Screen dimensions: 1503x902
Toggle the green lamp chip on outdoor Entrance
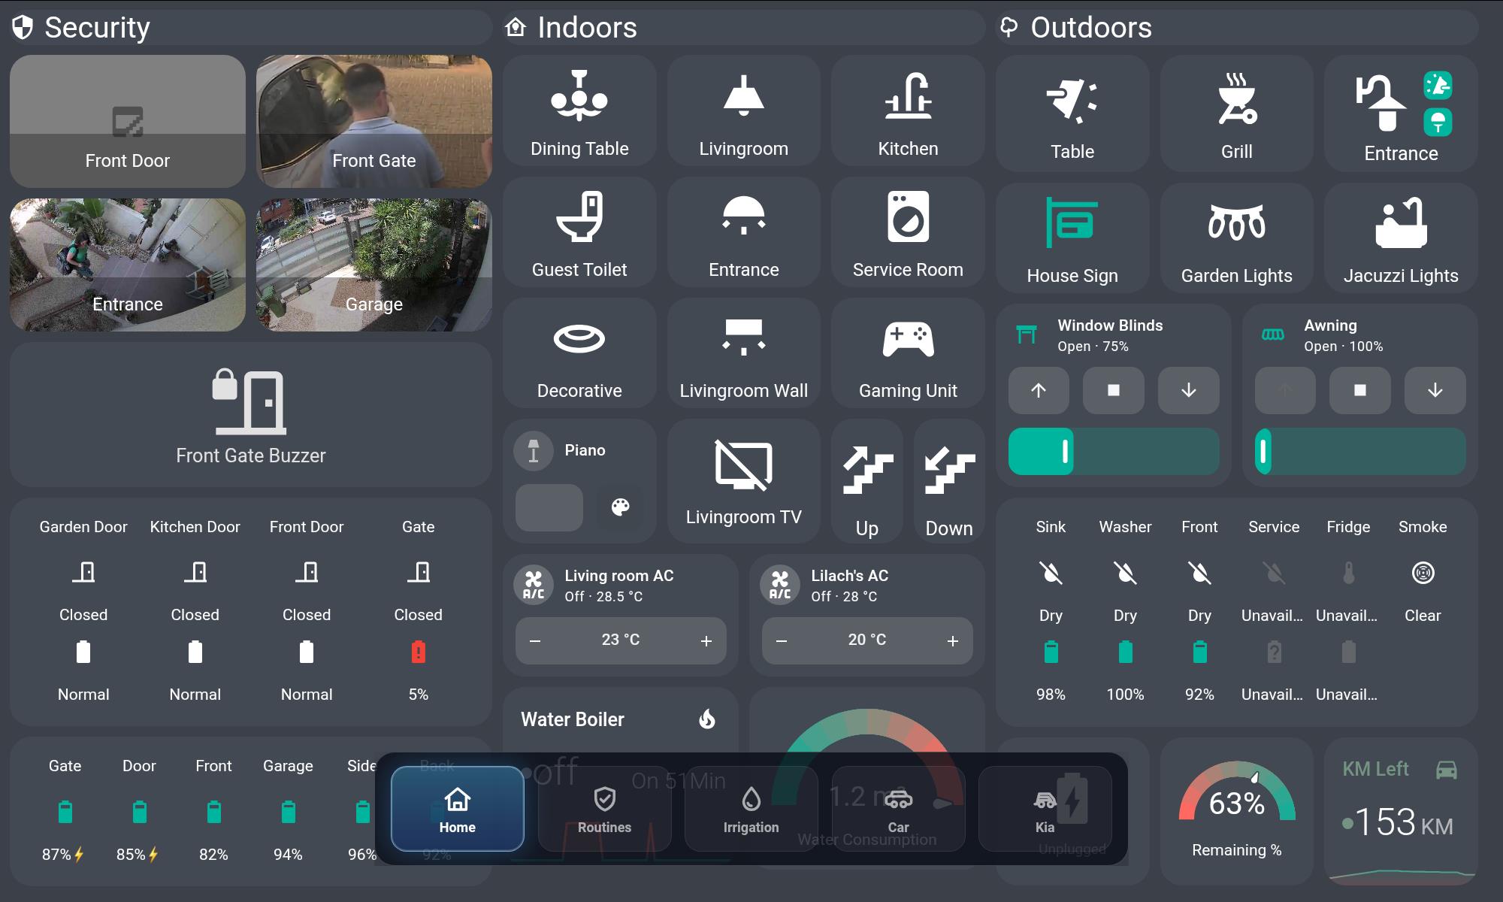click(1438, 123)
